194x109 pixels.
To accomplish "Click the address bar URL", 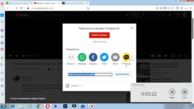I will [42, 8].
